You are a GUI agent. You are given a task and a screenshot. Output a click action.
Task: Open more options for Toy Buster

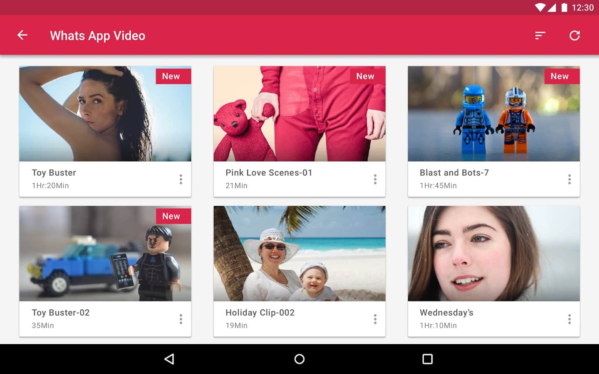coord(181,179)
